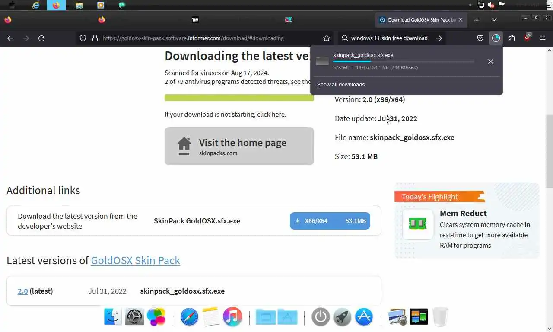Viewport: 553px width, 332px height.
Task: Open the Mem Reduct highlight link
Action: coord(463,213)
